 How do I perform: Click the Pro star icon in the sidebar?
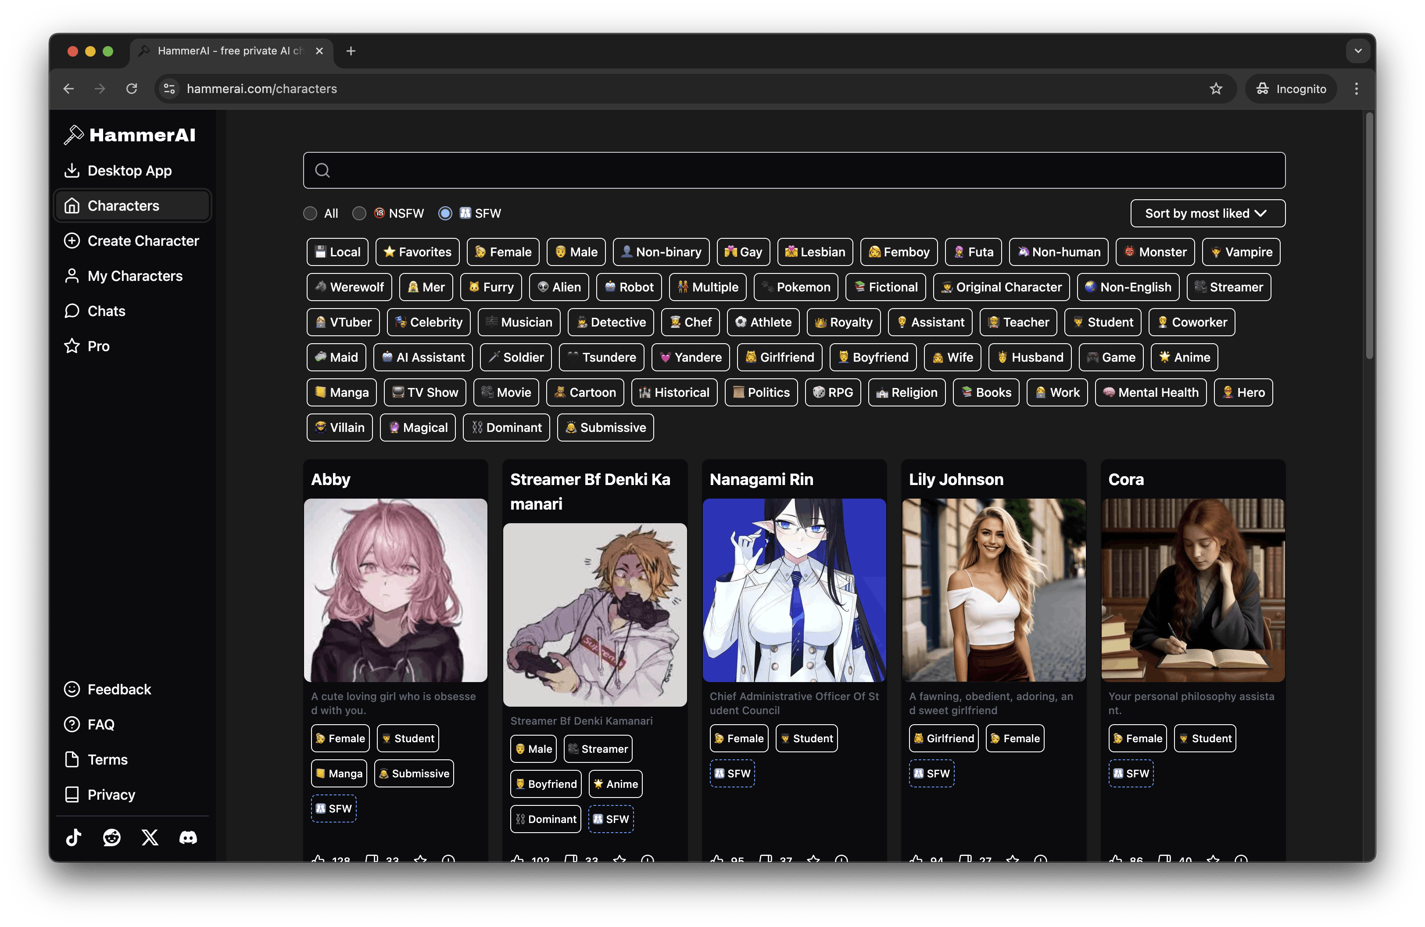pos(72,345)
